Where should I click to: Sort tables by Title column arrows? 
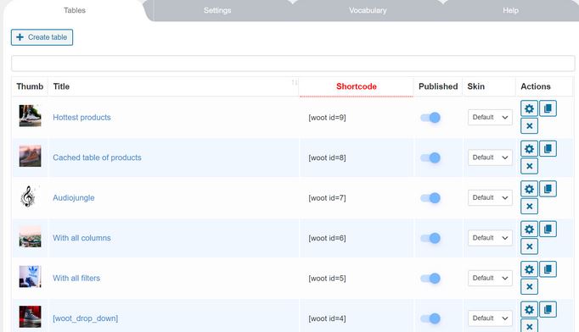(295, 82)
